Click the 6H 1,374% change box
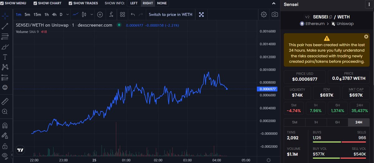The width and height of the screenshot is (374, 163). [338, 108]
